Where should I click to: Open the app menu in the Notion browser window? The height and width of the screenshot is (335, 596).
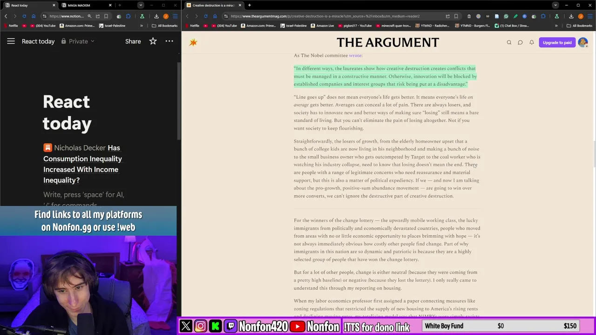click(x=175, y=16)
